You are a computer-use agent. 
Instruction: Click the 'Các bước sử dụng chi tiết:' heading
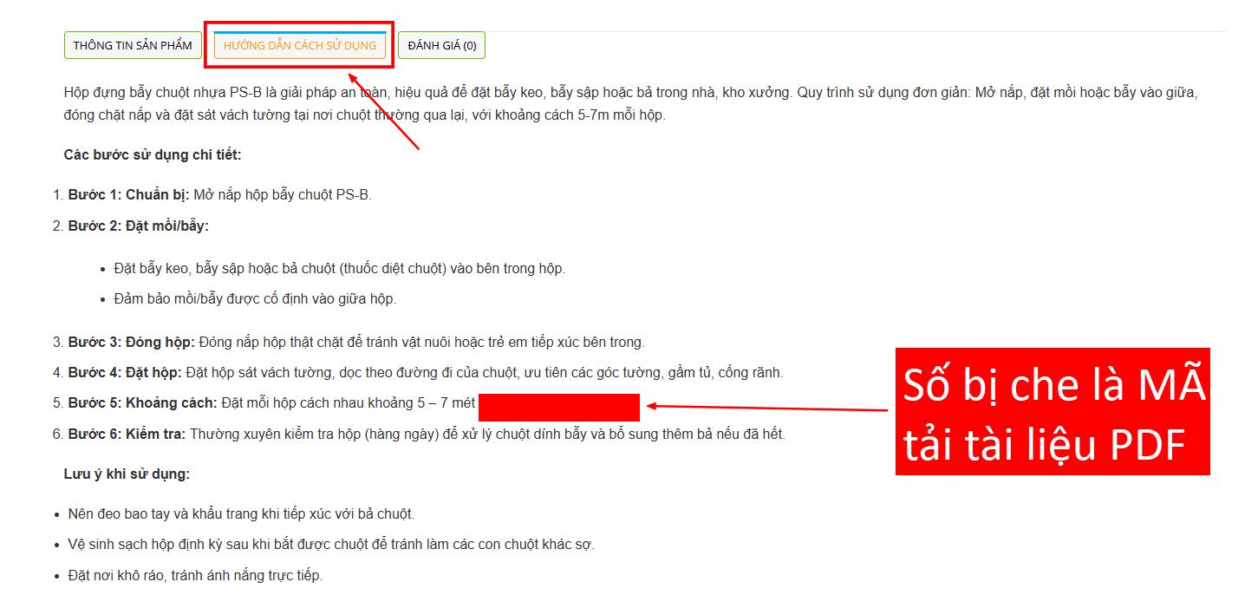click(153, 154)
